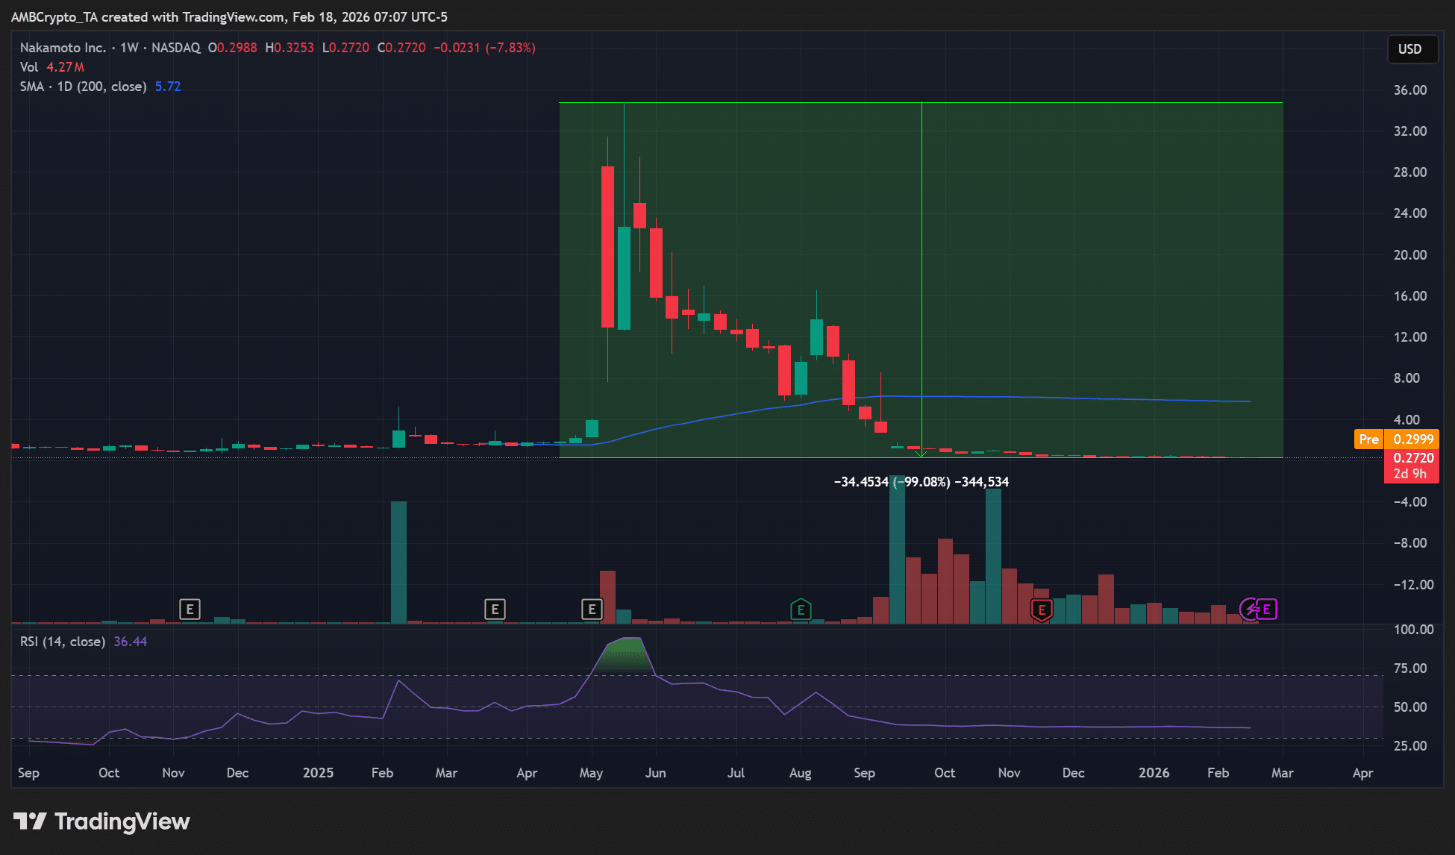Click the Vol 4.27M legend value
The width and height of the screenshot is (1455, 855).
(51, 66)
